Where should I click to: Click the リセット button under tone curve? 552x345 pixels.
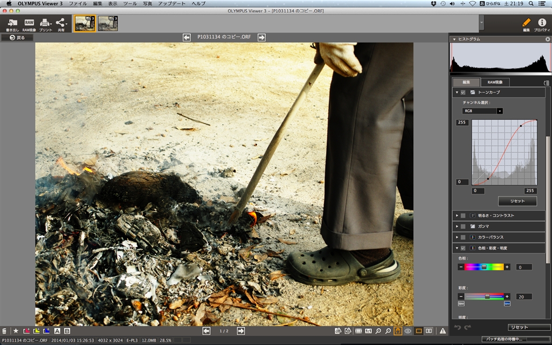point(517,201)
